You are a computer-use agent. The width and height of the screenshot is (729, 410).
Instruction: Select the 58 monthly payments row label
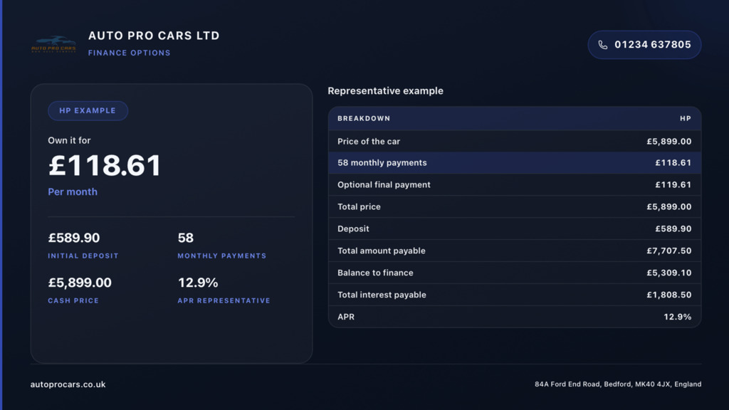(382, 163)
